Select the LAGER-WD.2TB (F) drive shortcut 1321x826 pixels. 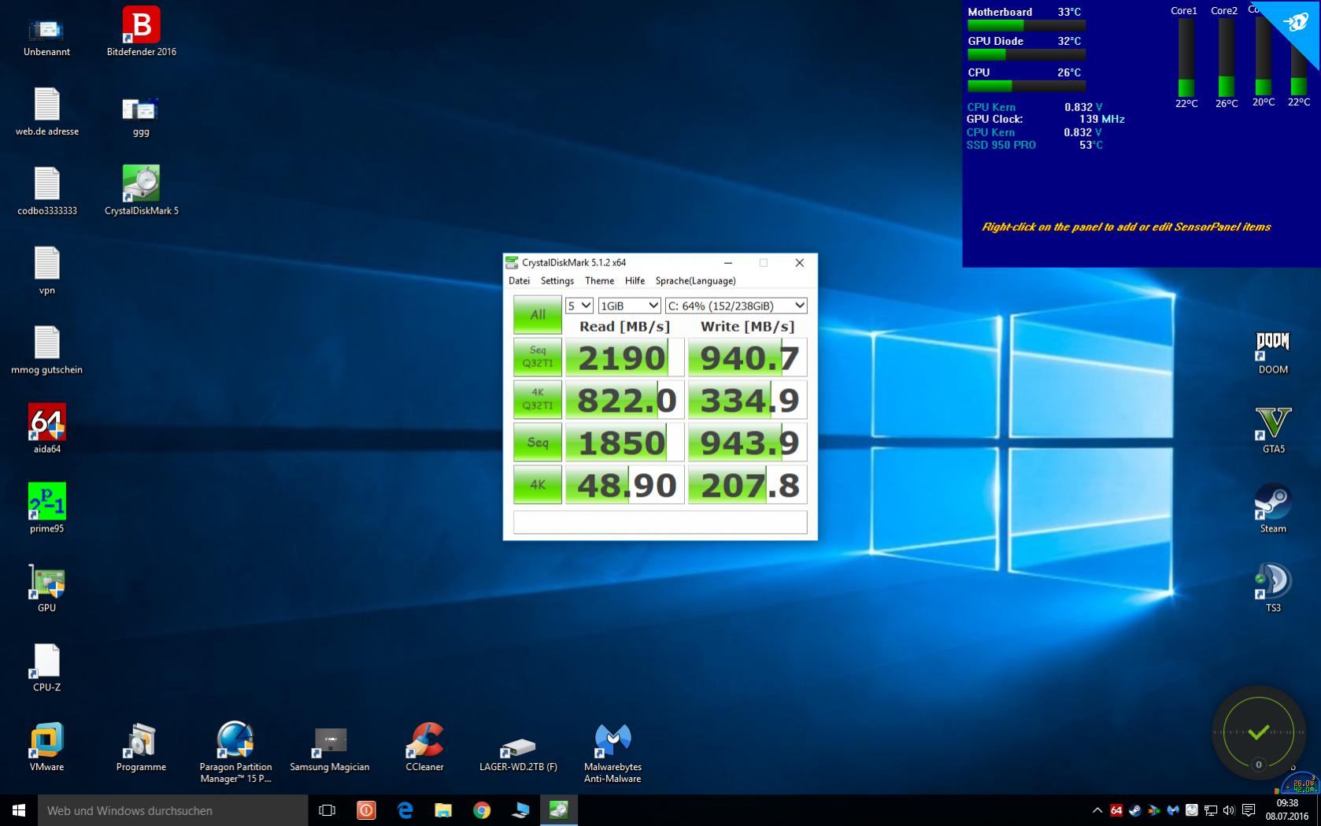pyautogui.click(x=518, y=753)
